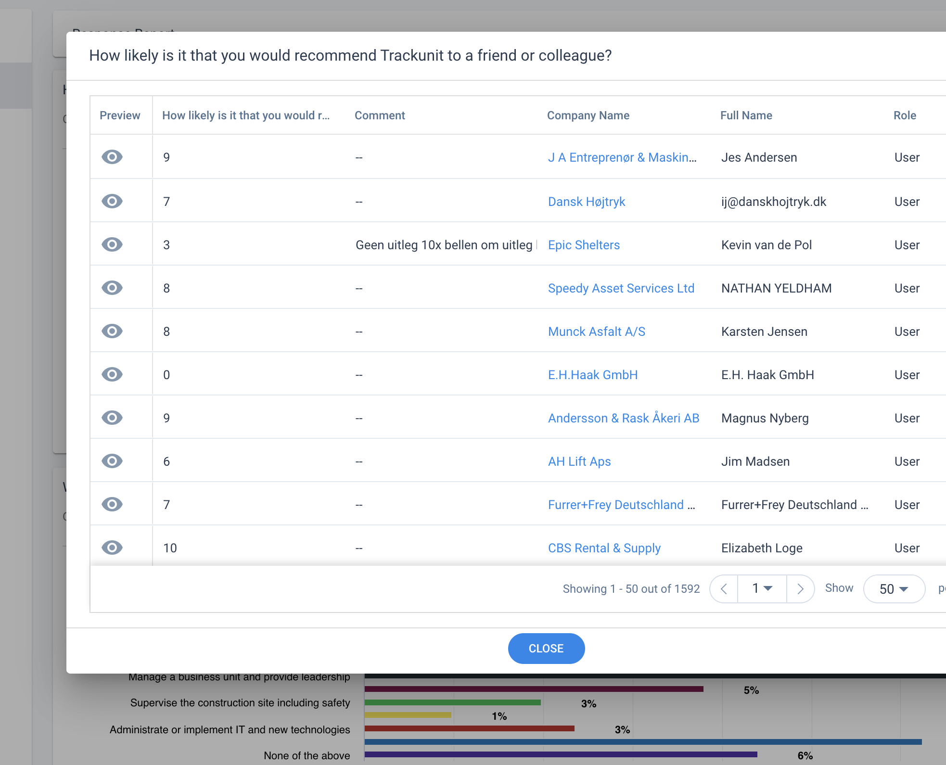Click score 6 in AH Lift Aps row
946x765 pixels.
point(166,461)
